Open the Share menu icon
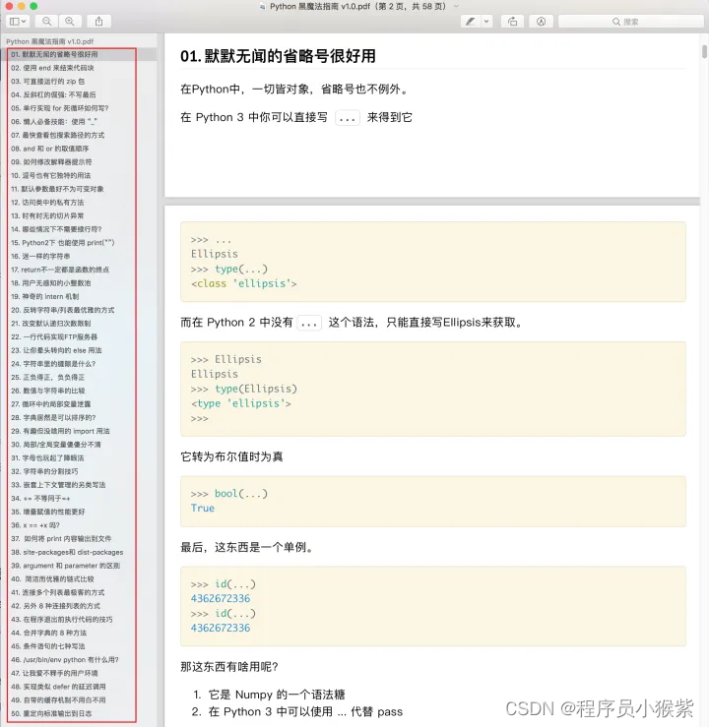 click(x=98, y=22)
